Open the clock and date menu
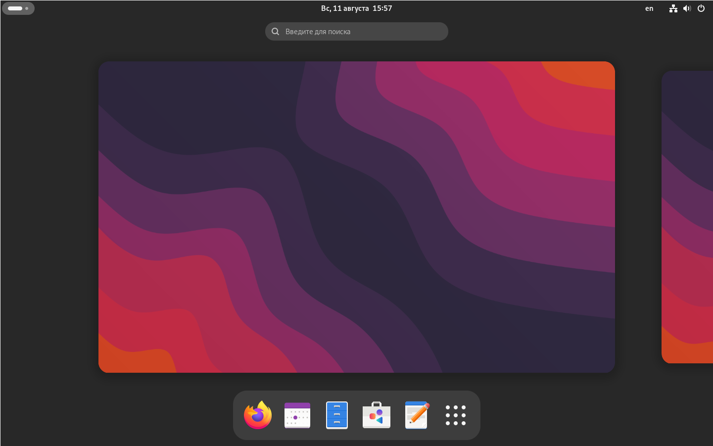The height and width of the screenshot is (446, 713). coord(356,8)
